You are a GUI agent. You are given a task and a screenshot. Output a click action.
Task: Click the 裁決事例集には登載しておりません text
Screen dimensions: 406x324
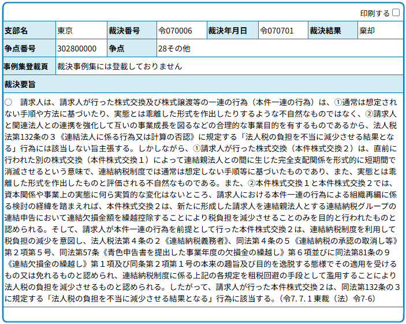point(120,66)
